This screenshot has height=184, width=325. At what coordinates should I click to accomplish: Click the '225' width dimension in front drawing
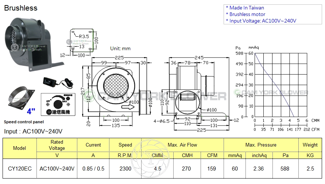tap(119, 58)
